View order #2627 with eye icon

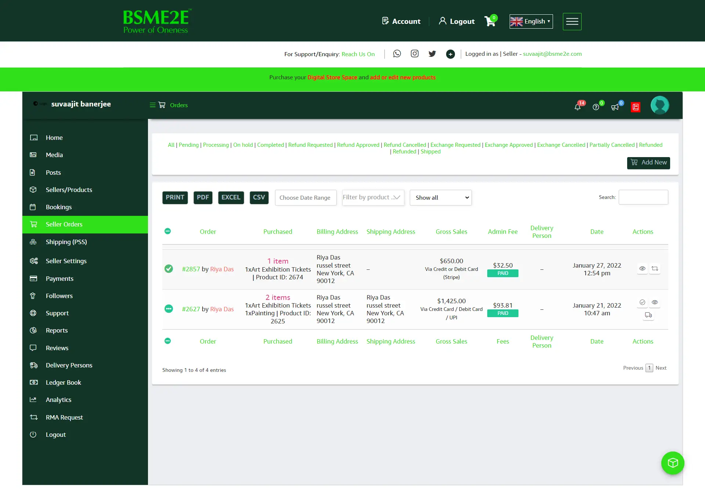pyautogui.click(x=655, y=302)
